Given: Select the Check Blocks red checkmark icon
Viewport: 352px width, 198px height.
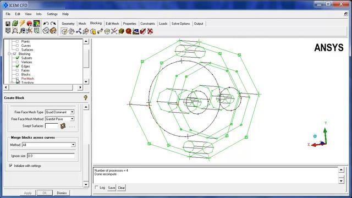Looking at the screenshot, I should pos(143,31).
